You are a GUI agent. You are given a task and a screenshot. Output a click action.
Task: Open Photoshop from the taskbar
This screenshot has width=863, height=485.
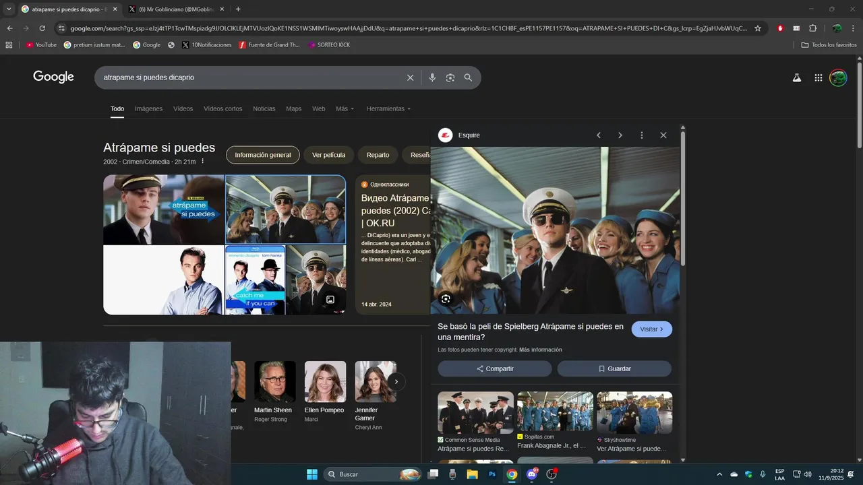coord(492,474)
